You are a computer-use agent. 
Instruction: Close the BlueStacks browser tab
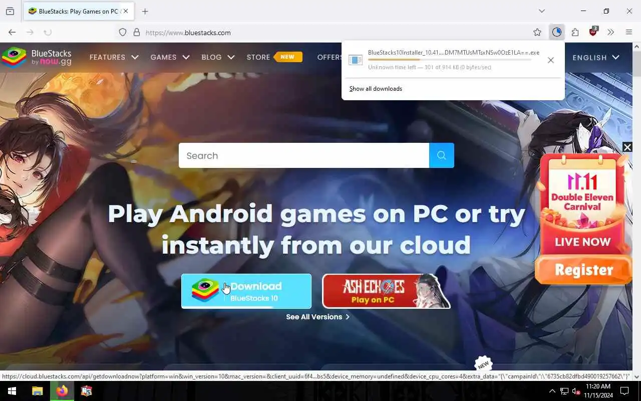pyautogui.click(x=125, y=11)
